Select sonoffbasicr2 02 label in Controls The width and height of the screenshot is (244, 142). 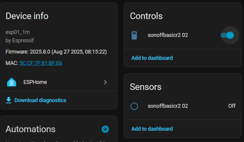pyautogui.click(x=168, y=35)
